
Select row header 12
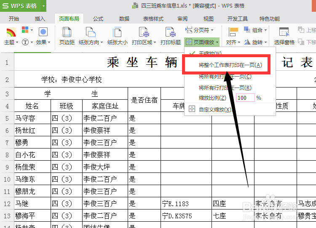tap(7, 204)
